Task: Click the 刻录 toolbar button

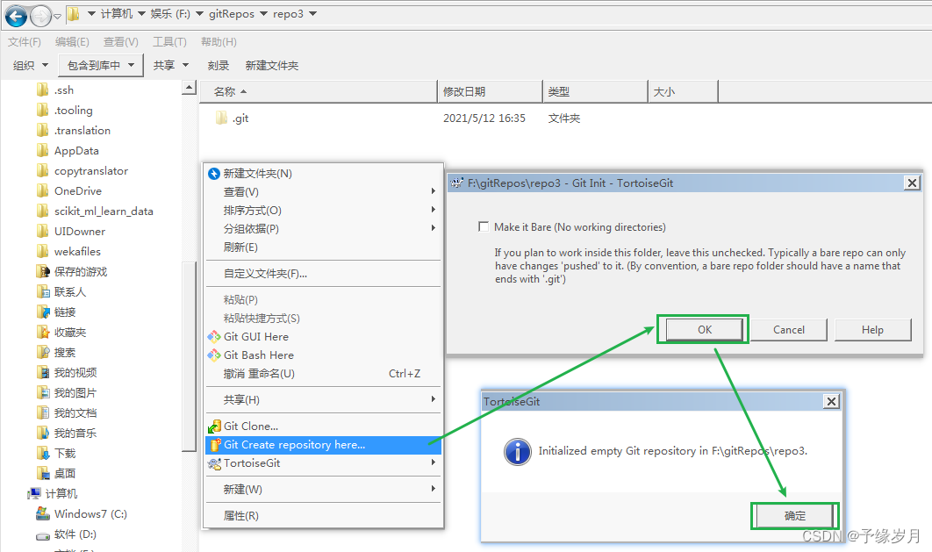Action: 219,65
